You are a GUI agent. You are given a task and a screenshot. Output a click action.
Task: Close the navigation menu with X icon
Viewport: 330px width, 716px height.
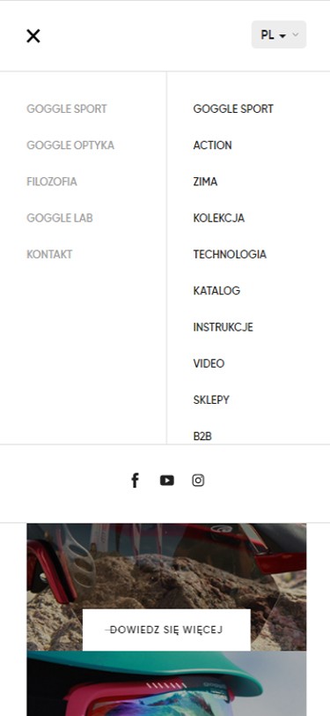coord(33,35)
